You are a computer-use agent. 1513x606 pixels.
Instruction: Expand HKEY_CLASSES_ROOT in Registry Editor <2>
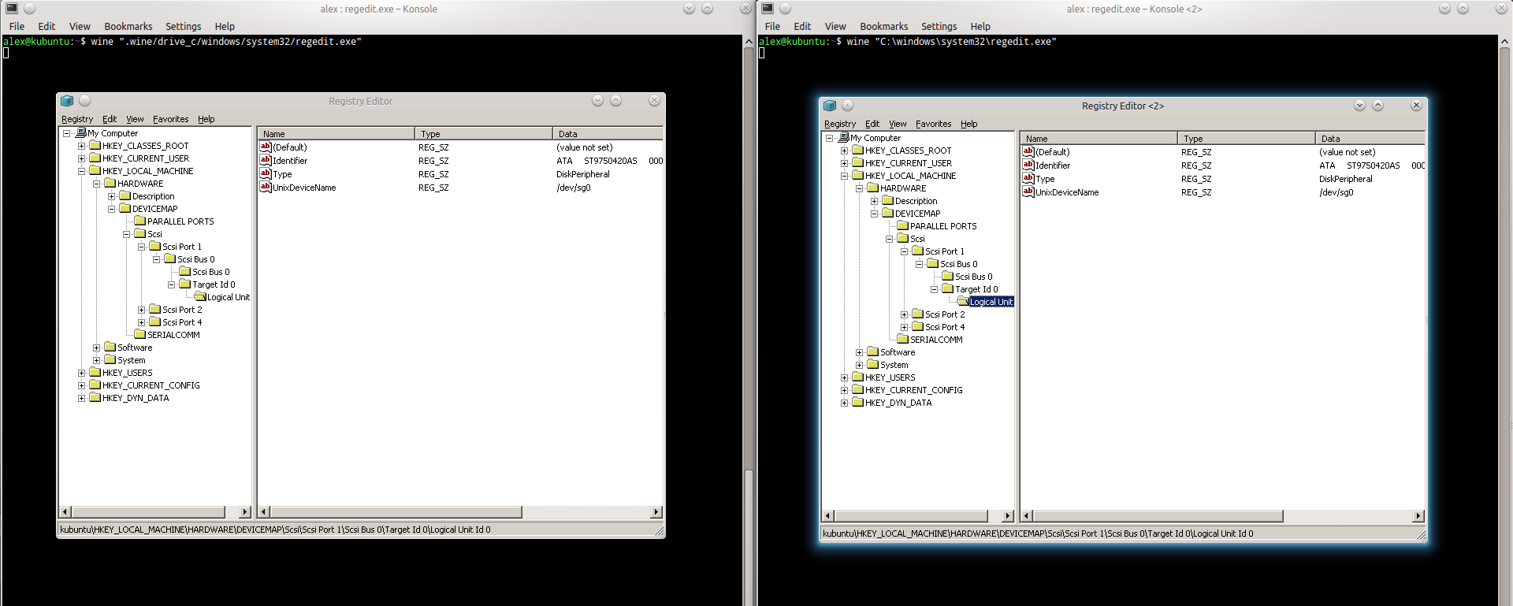[844, 151]
